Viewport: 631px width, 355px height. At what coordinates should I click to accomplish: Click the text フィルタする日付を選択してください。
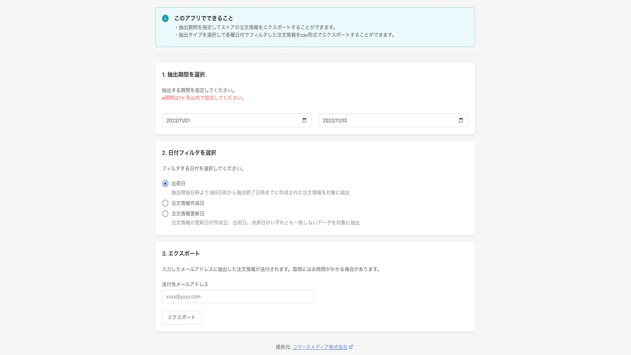coord(204,168)
